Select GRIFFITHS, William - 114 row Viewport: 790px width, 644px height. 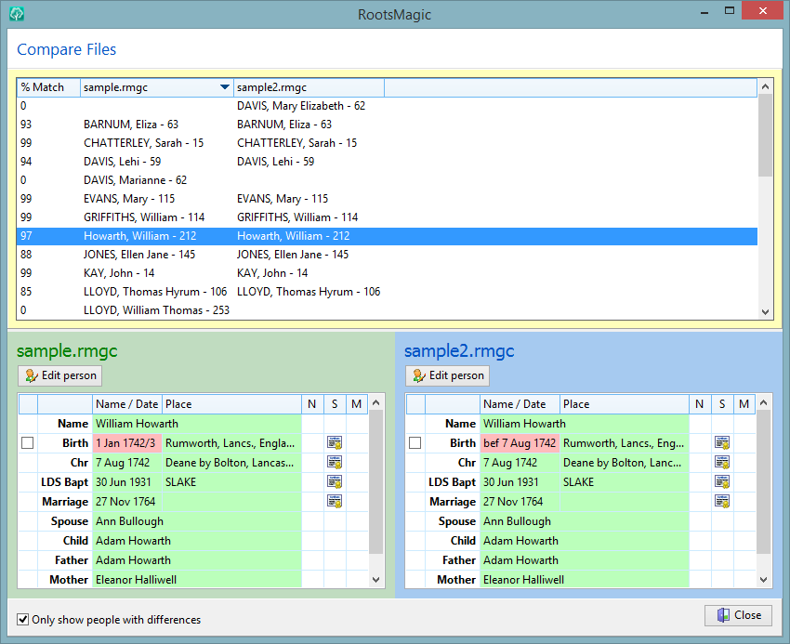[387, 217]
